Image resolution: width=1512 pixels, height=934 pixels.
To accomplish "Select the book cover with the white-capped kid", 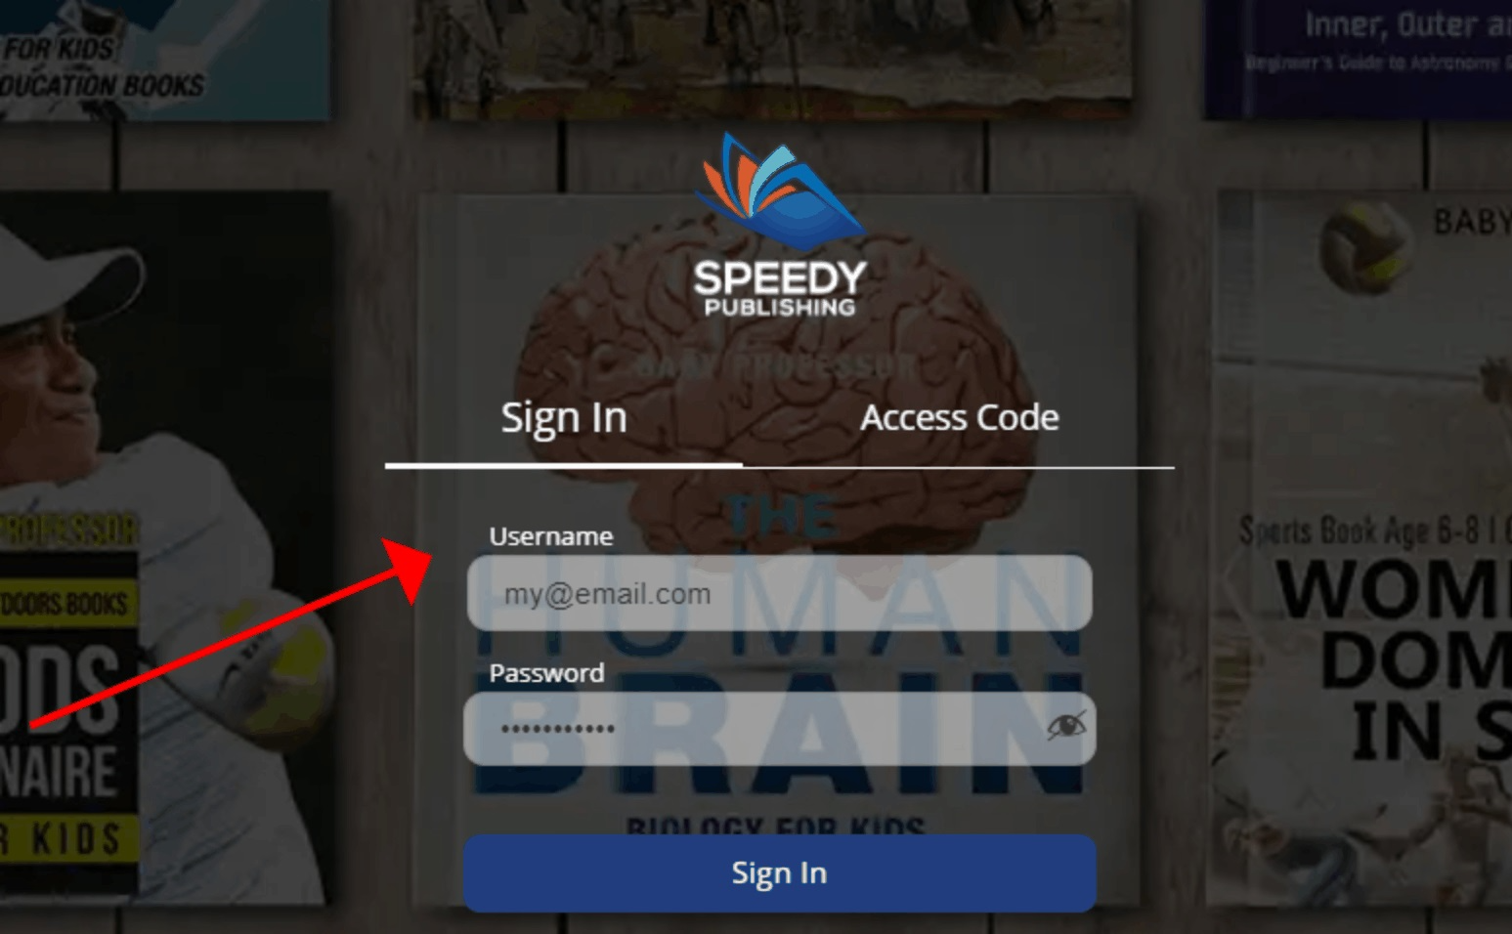I will click(164, 547).
